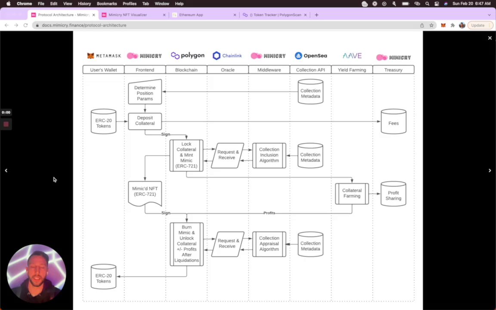Click the presenter webcam bubble
The image size is (496, 310).
(36, 274)
